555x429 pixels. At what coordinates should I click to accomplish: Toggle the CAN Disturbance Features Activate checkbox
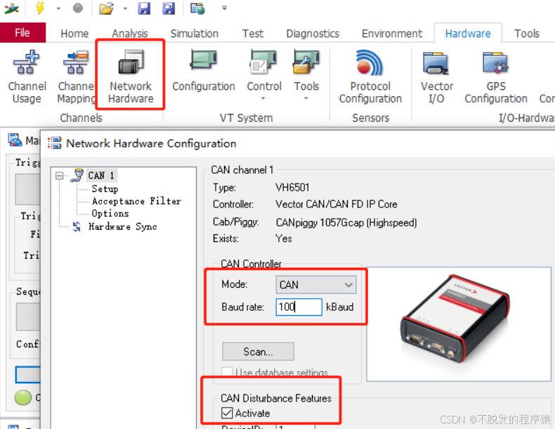coord(227,413)
